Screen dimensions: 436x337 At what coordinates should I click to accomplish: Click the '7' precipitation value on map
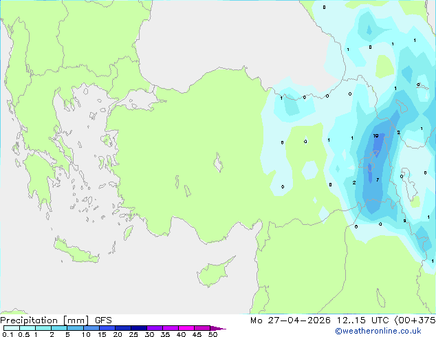(x=378, y=180)
